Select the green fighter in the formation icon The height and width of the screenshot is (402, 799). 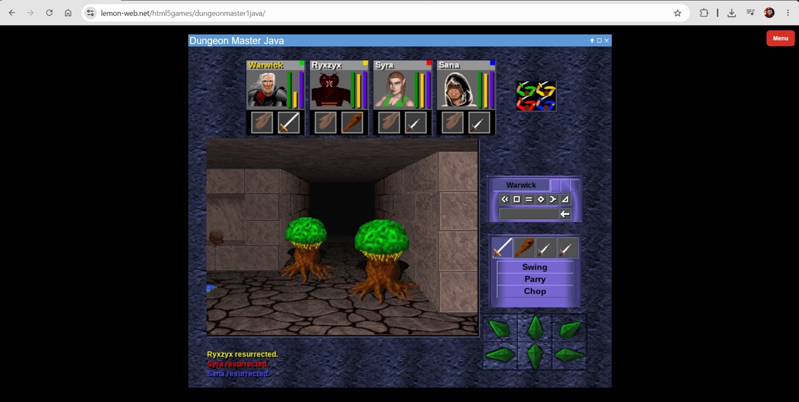point(526,89)
